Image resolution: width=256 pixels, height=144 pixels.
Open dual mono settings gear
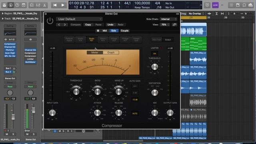(x=98, y=31)
